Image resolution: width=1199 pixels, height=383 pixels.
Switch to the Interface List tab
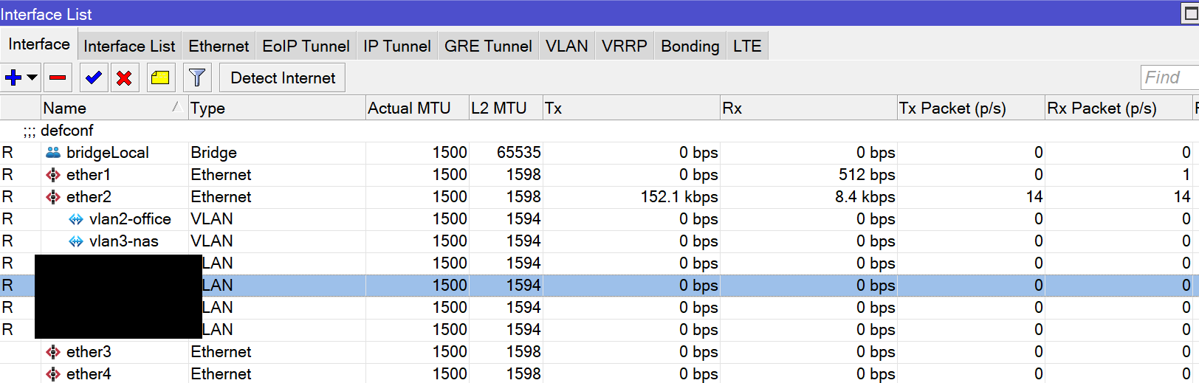pos(129,46)
